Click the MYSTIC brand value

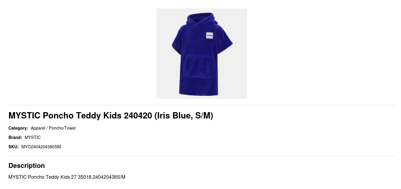tap(33, 137)
